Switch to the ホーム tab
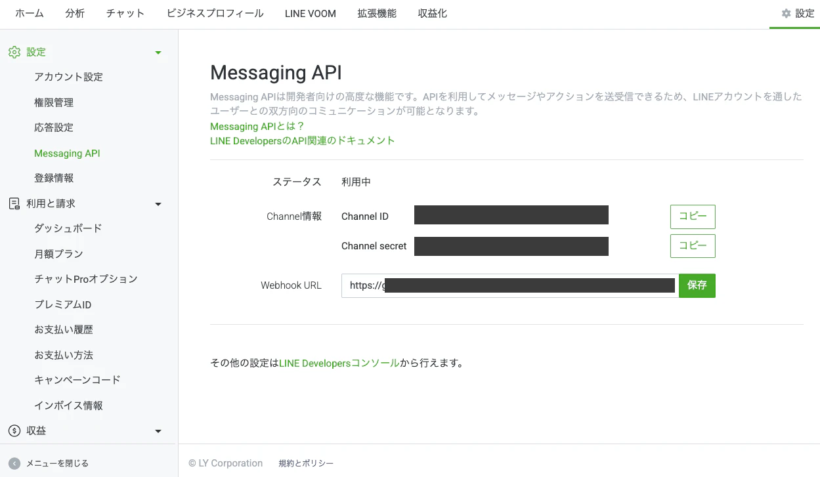The width and height of the screenshot is (820, 477). tap(29, 14)
